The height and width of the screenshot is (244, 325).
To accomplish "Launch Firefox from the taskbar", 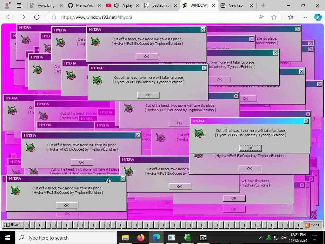I will 141,238.
